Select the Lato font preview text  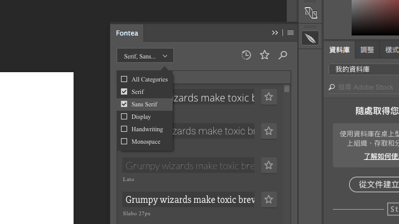pyautogui.click(x=188, y=166)
